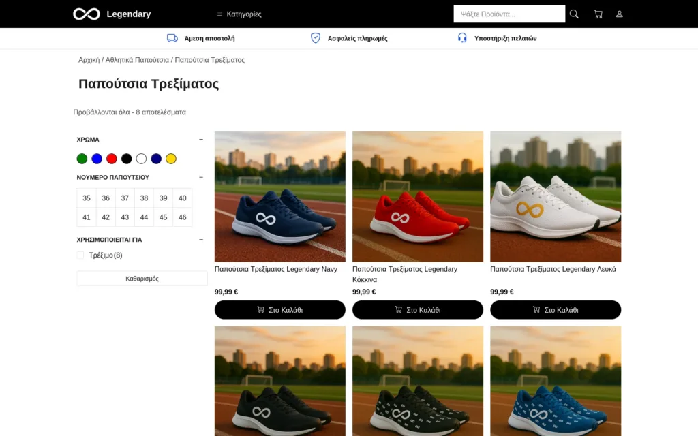Screen dimensions: 698x436
Task: Click the secure payments shield icon
Action: (x=316, y=38)
